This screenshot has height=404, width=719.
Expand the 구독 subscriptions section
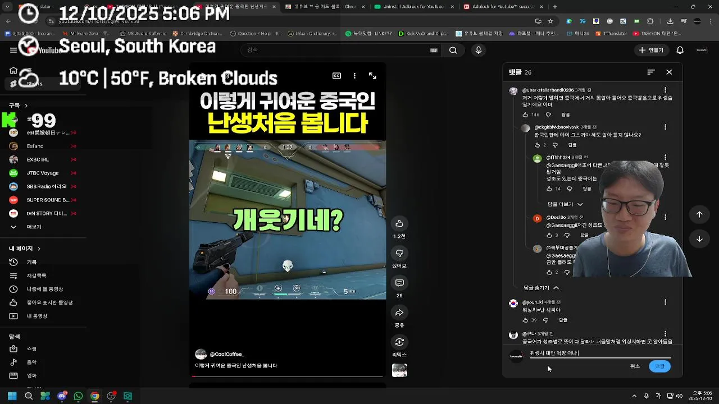(x=18, y=105)
